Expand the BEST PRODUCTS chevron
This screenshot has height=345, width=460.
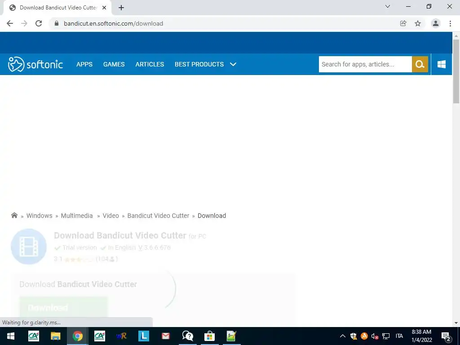[233, 64]
